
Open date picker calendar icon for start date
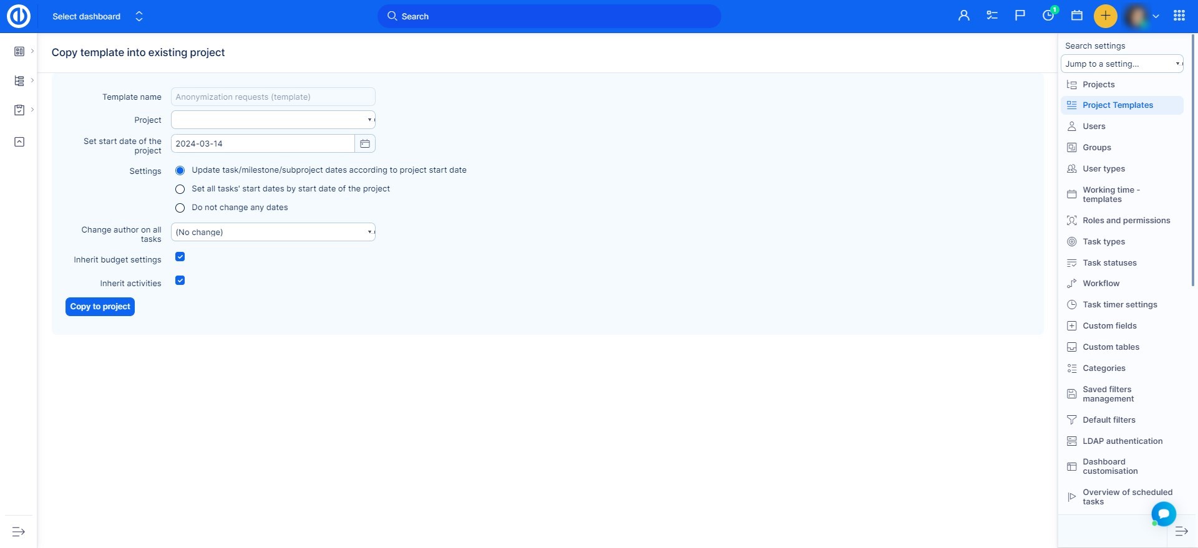(x=365, y=144)
